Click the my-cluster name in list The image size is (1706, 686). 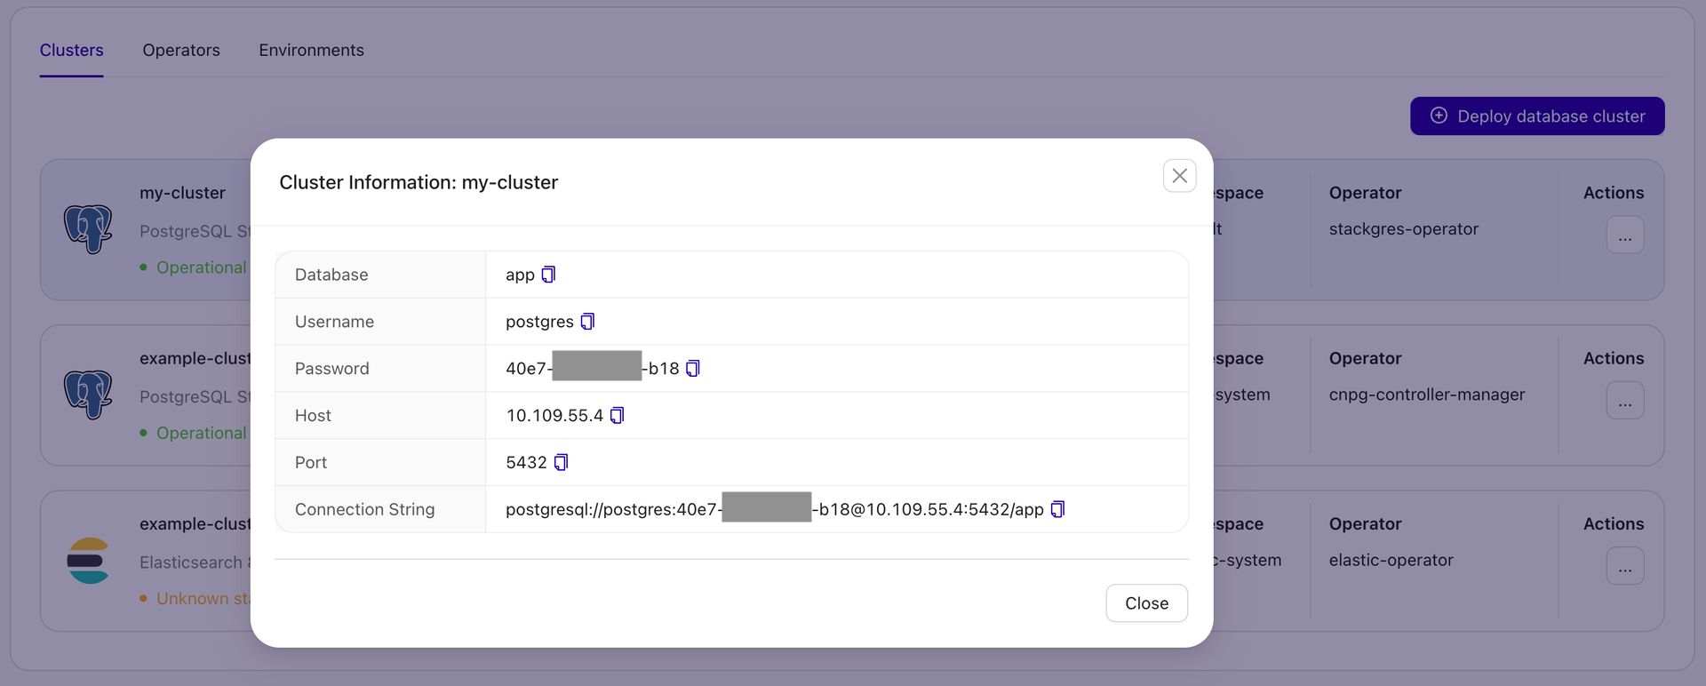(x=182, y=193)
